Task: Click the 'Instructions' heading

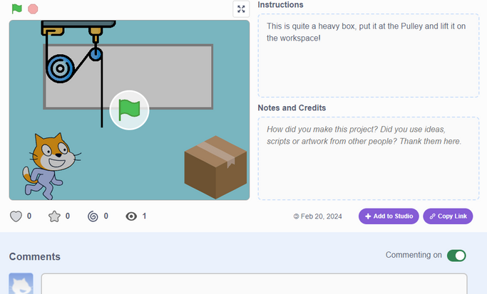Action: 280,5
